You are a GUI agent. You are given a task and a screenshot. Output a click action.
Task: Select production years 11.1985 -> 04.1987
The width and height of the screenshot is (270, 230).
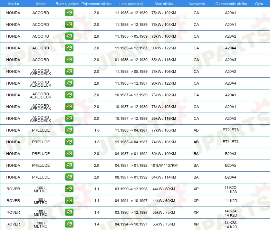(x=131, y=142)
